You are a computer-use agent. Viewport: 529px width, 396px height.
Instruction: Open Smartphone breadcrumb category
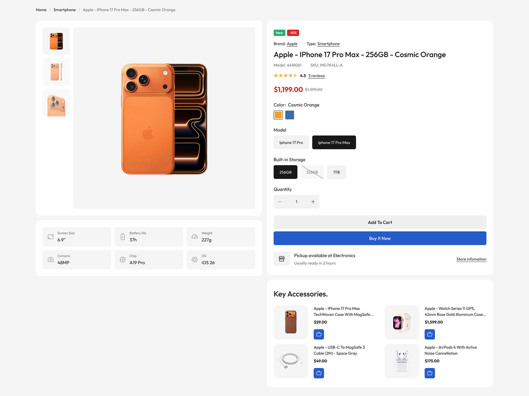64,10
